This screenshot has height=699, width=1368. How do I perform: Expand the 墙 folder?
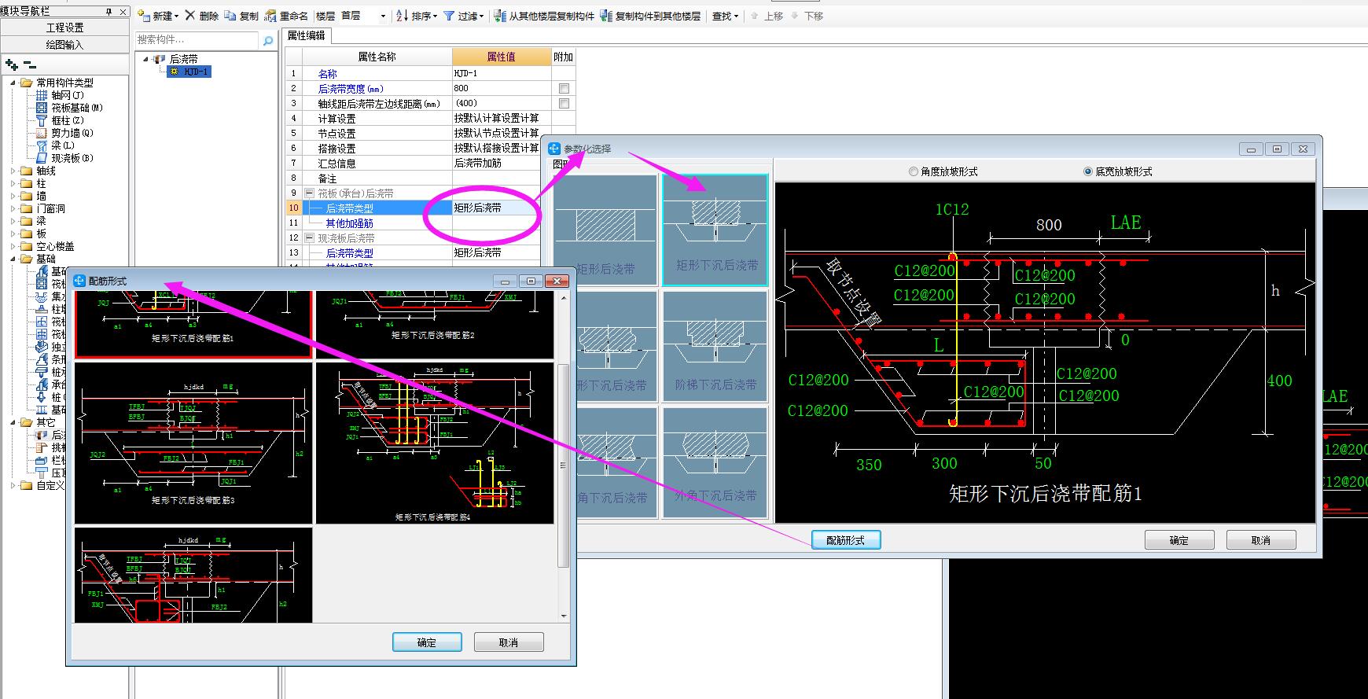point(13,196)
